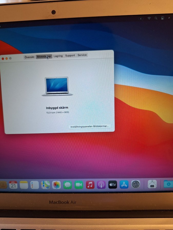
Task: Open System Information chip icon in Dock
Action: pos(152,184)
